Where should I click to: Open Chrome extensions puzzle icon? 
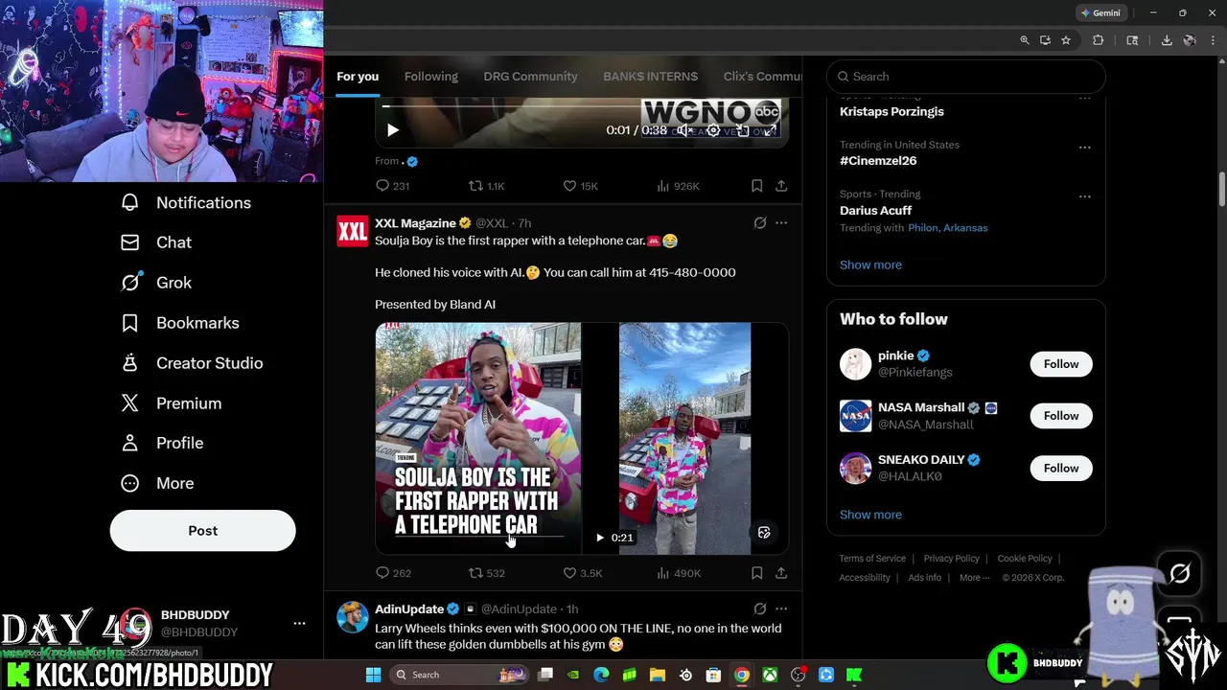click(1099, 40)
